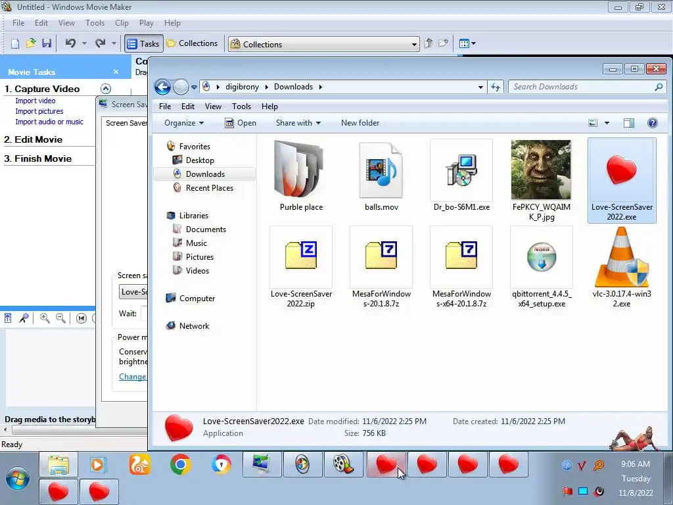Collapse Capture Video section

tap(106, 89)
